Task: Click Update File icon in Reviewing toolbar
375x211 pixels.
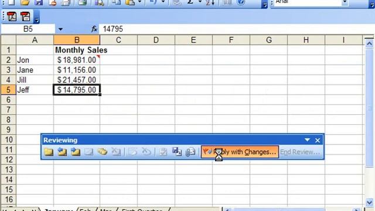Action: pyautogui.click(x=177, y=152)
